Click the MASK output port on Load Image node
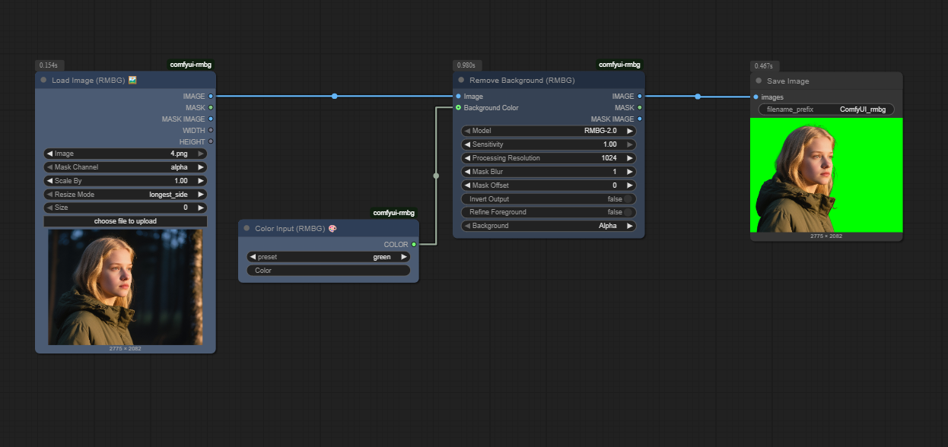Screen dimensions: 948x447 (211, 108)
